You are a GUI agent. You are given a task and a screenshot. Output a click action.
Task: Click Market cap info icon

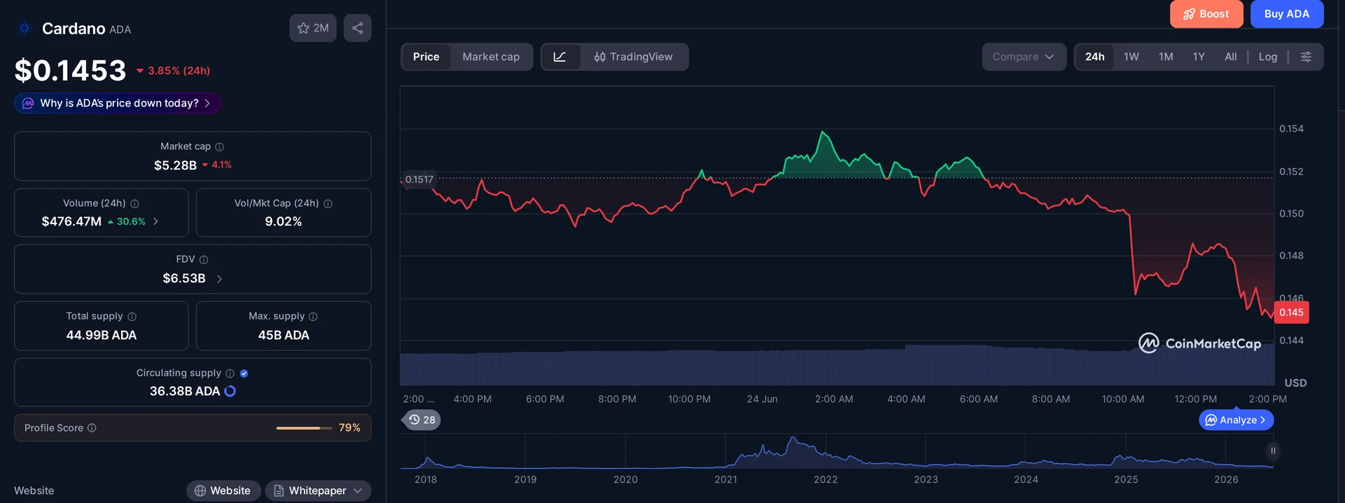(219, 146)
